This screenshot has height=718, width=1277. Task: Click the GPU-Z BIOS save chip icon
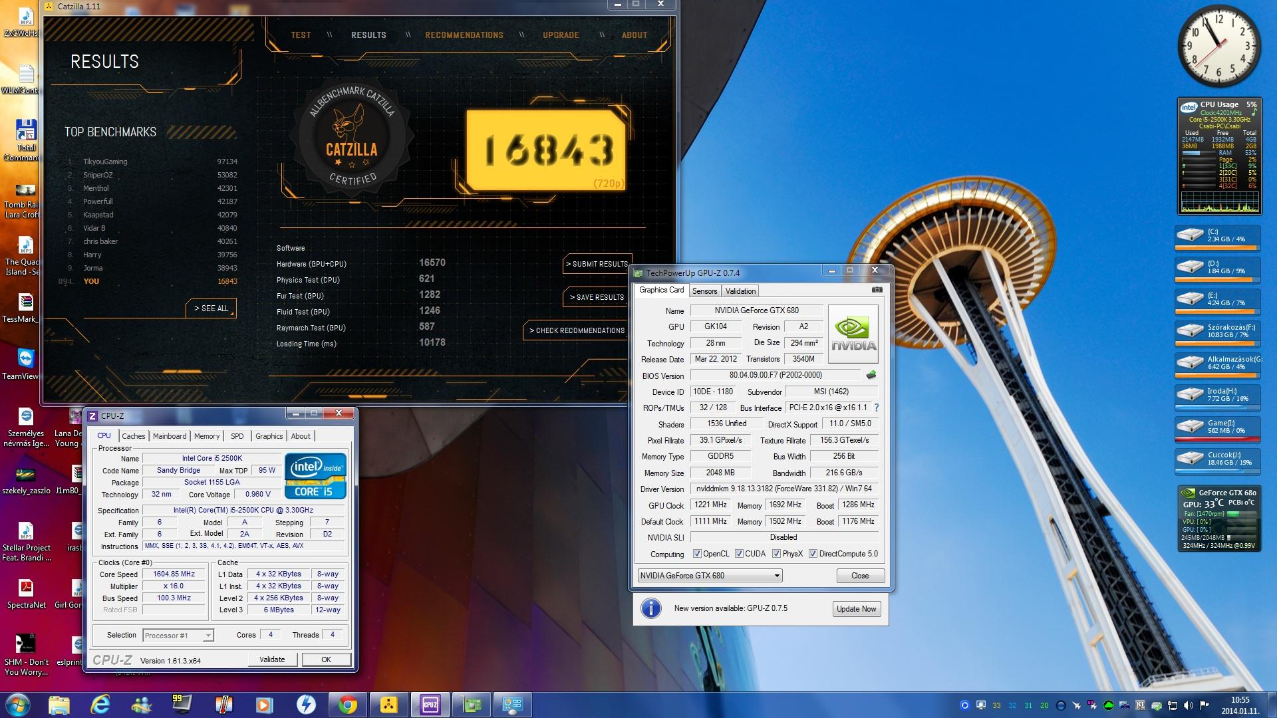pyautogui.click(x=871, y=375)
